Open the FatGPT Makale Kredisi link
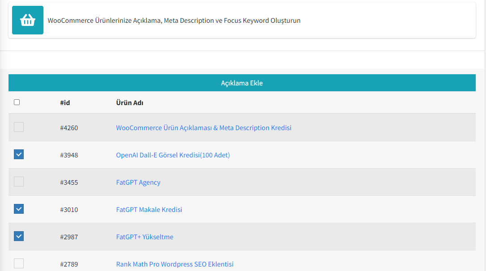The width and height of the screenshot is (486, 271). (x=149, y=209)
